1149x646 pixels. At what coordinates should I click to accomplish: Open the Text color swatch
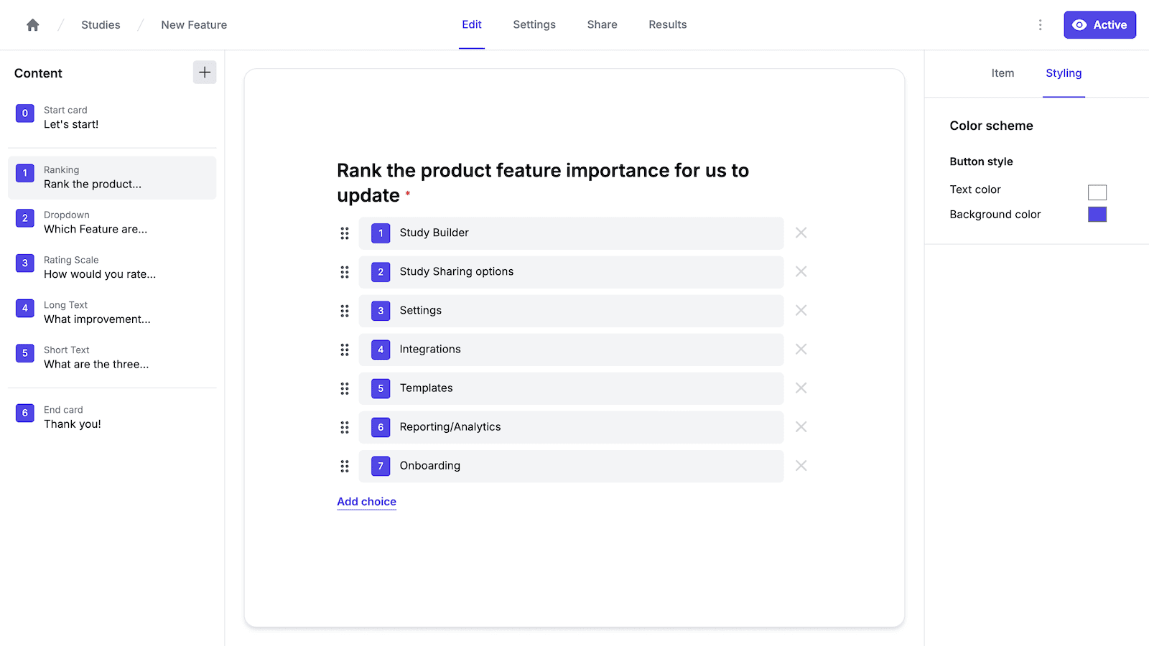[1097, 192]
